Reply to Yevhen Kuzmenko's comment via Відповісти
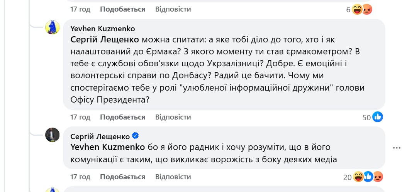 [173, 117]
